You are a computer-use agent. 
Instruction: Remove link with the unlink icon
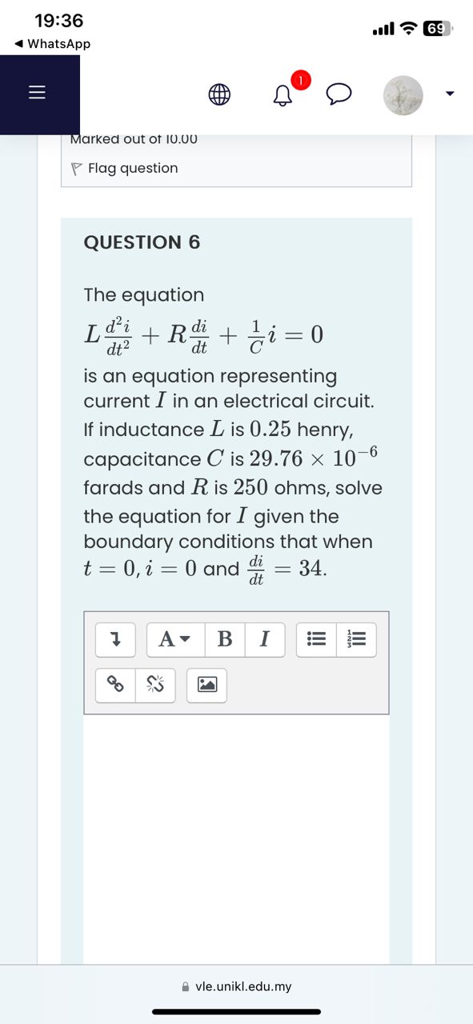(155, 685)
